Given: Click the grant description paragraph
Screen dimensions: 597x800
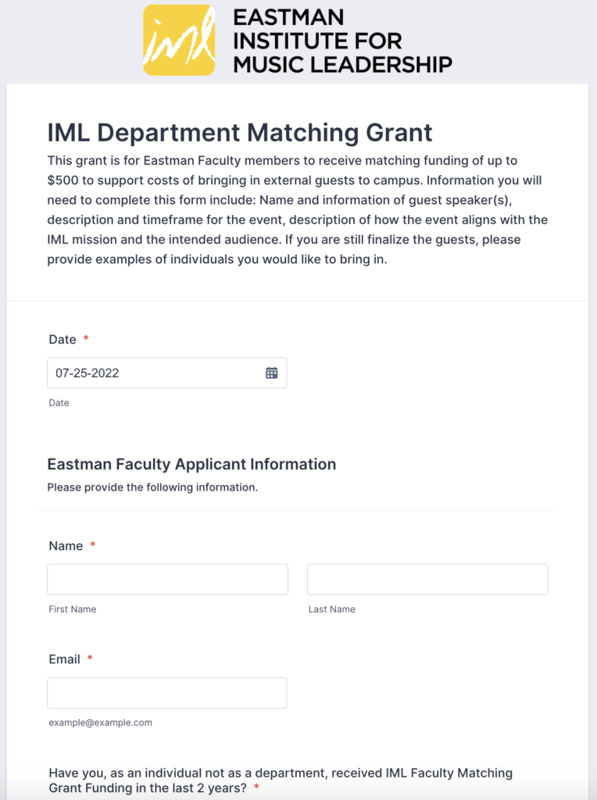Looking at the screenshot, I should pos(297,209).
